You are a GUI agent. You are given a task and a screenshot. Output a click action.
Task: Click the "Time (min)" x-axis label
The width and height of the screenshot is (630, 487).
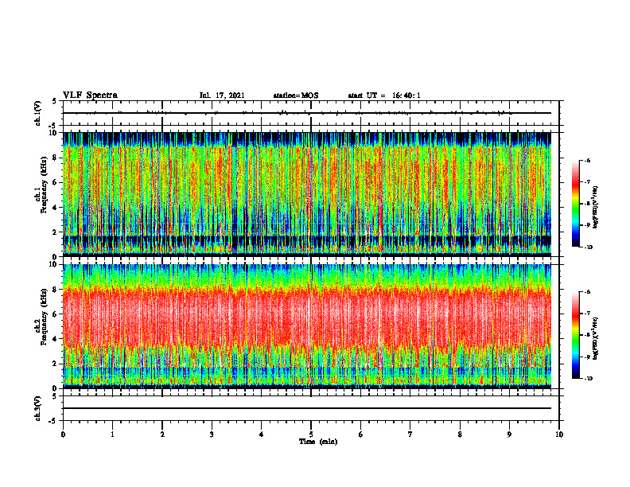[x=318, y=442]
